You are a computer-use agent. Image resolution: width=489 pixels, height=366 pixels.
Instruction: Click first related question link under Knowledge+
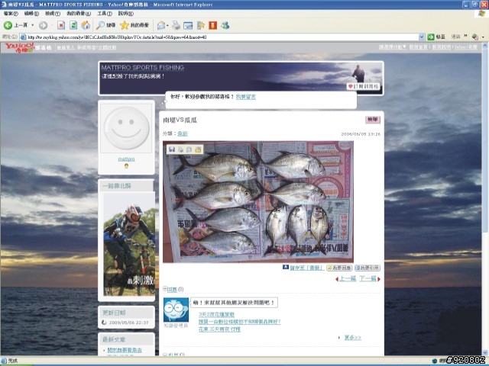click(x=216, y=314)
